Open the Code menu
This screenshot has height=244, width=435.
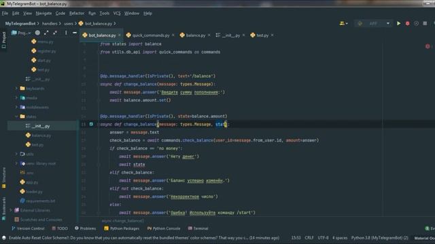click(60, 14)
